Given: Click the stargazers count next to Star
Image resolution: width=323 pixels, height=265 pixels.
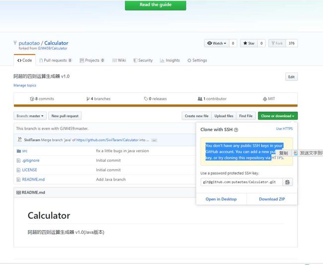Looking at the screenshot, I should click(261, 43).
